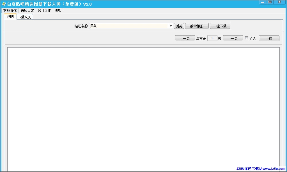
Task: Click the app icon in title bar
Action: point(4,4)
